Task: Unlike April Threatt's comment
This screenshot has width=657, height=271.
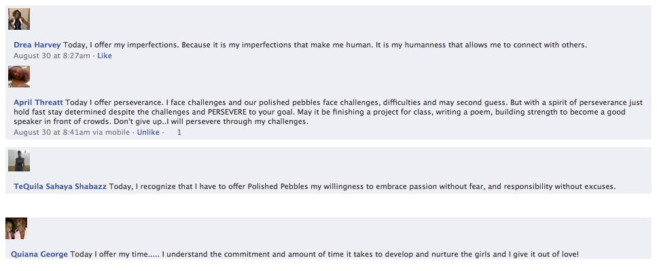Action: [x=148, y=132]
